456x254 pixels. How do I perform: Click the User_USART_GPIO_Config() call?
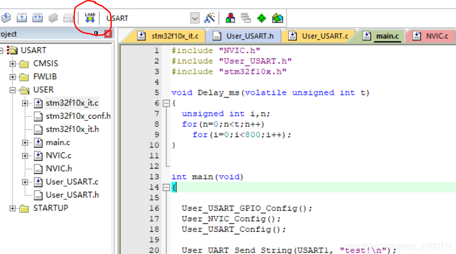click(x=247, y=208)
